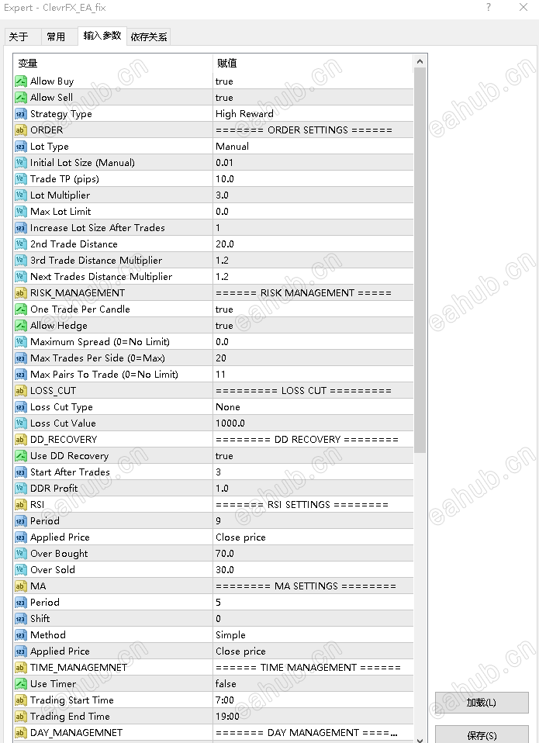Image resolution: width=539 pixels, height=743 pixels.
Task: Click the ORDER string icon
Action: tap(20, 130)
